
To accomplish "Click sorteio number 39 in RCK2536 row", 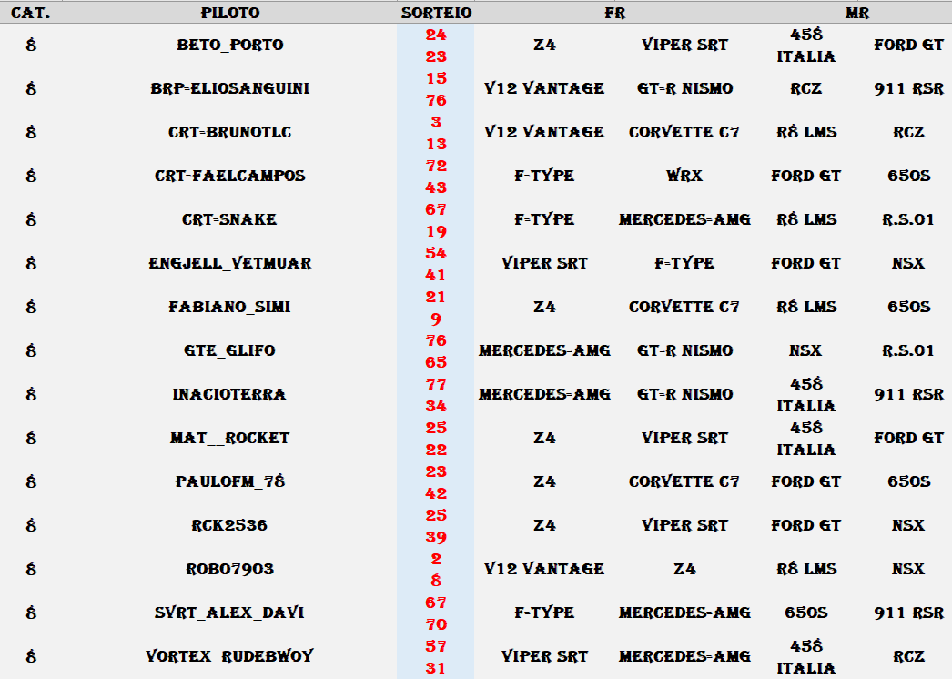I will (436, 538).
